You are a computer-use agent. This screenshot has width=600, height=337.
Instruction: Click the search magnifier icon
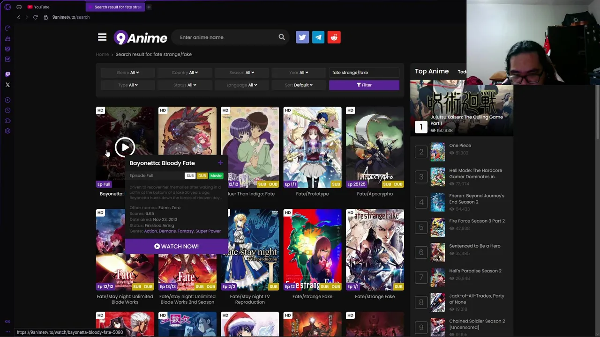click(282, 37)
